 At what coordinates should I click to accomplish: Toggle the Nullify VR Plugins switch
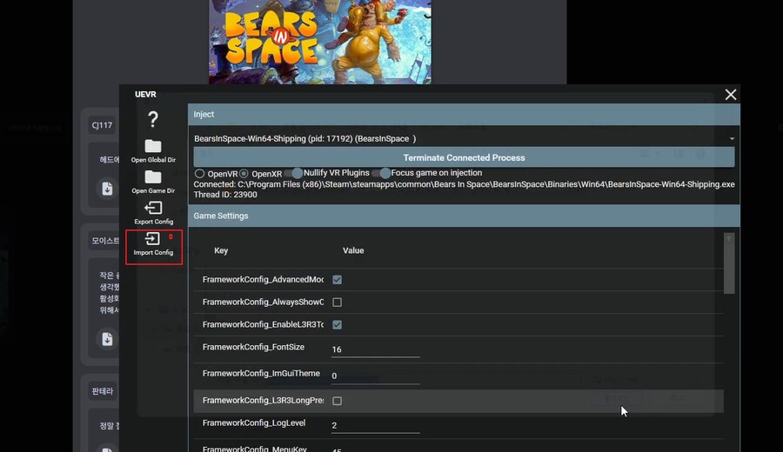point(294,173)
